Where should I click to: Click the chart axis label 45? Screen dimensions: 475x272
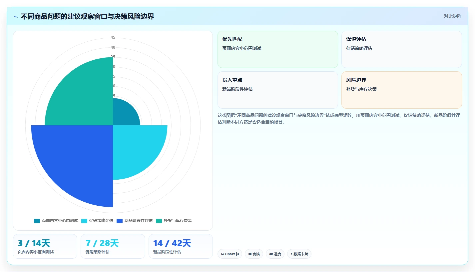tap(113, 37)
